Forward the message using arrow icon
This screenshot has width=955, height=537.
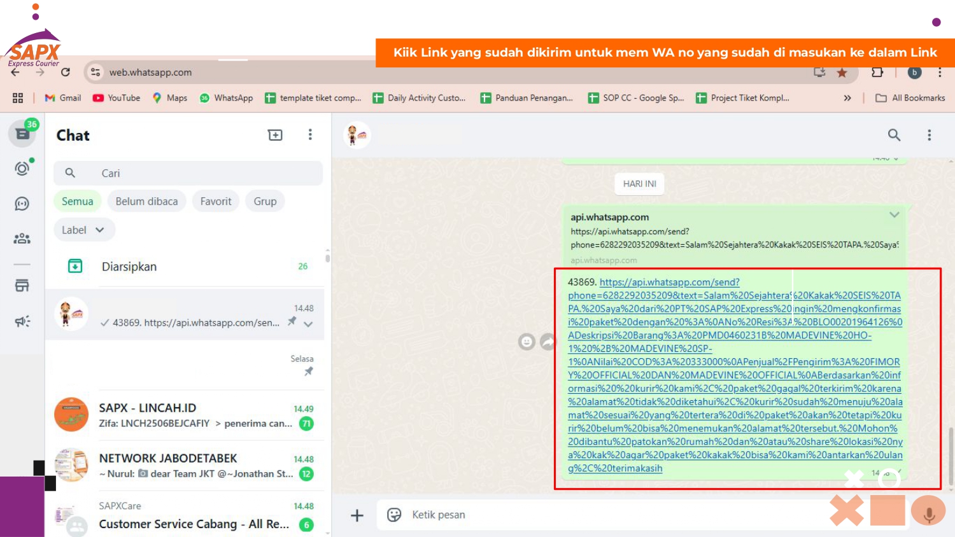point(548,342)
